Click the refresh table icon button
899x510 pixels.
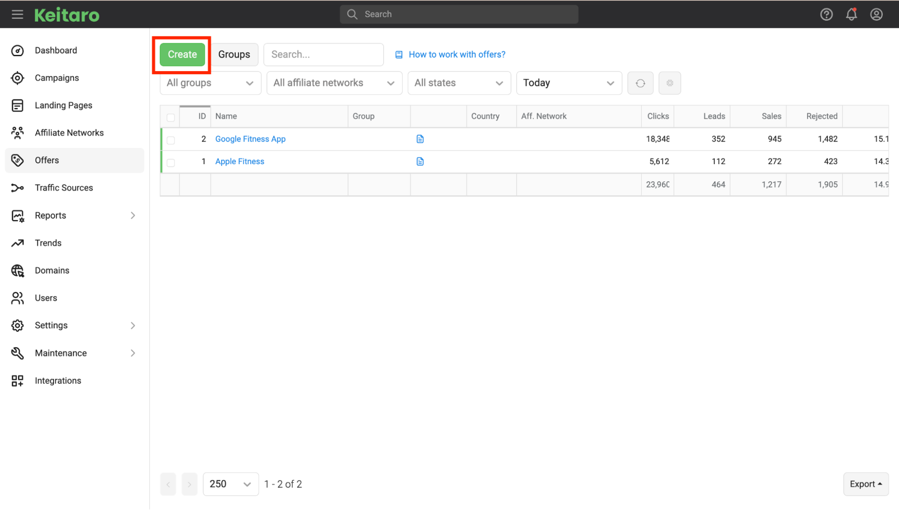(x=640, y=83)
